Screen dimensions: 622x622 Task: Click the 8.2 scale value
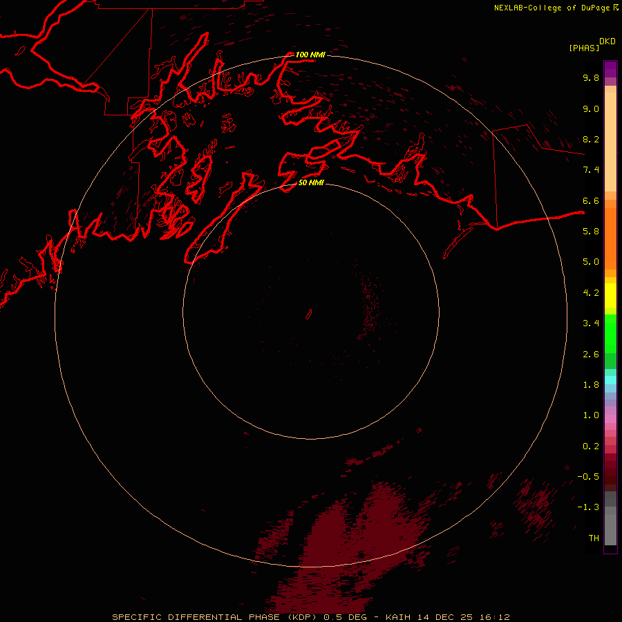591,139
